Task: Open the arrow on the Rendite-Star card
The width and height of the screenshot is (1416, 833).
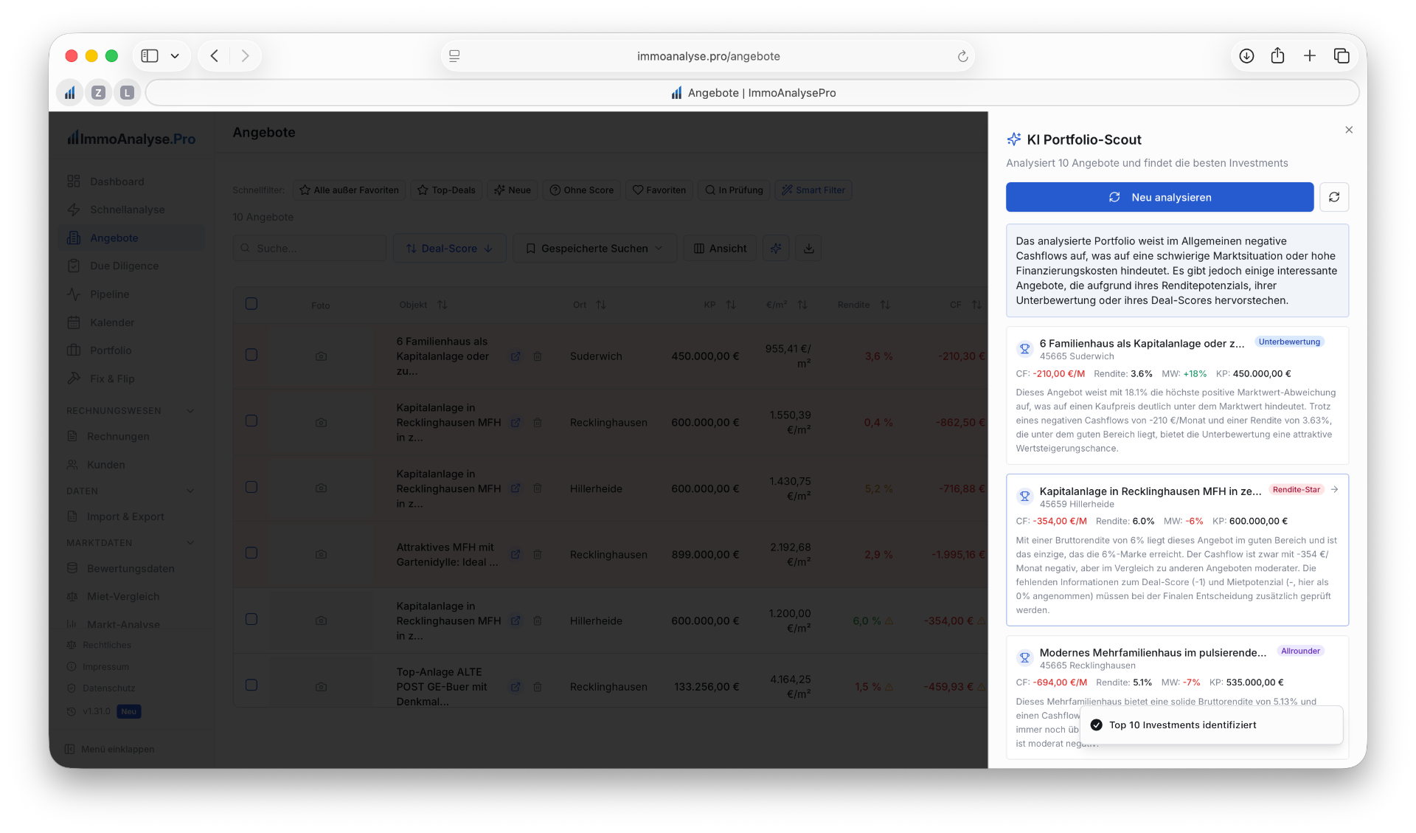Action: 1334,489
